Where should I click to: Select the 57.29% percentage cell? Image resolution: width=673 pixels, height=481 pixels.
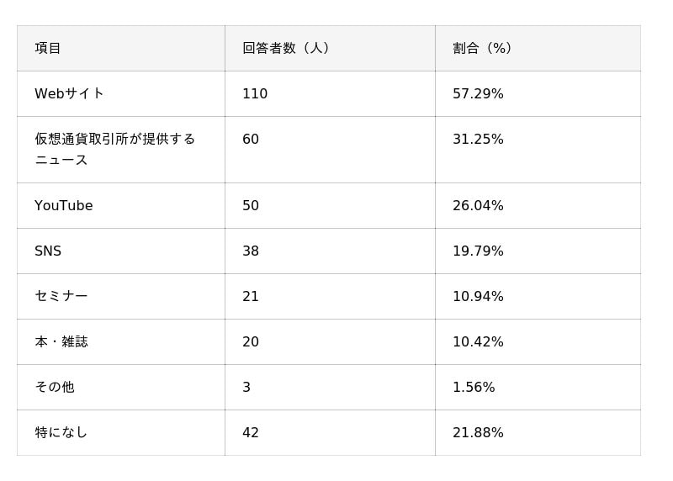pos(478,93)
